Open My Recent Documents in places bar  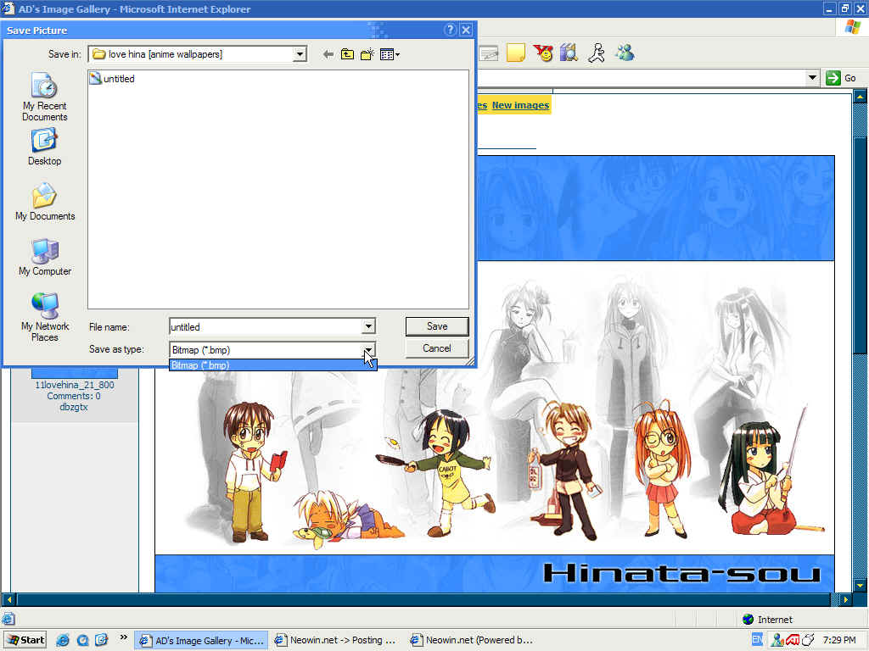(x=44, y=97)
